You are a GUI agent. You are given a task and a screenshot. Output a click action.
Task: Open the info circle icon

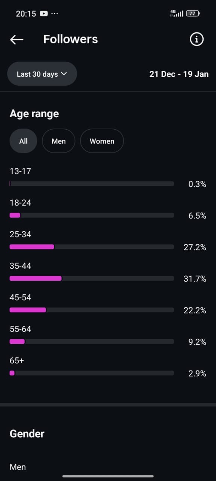point(196,39)
